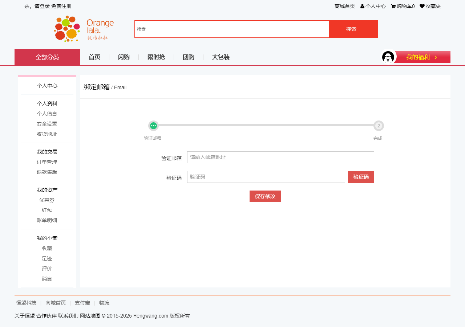Click the avatar icon beside 我的福利
The image size is (465, 327).
tap(388, 57)
